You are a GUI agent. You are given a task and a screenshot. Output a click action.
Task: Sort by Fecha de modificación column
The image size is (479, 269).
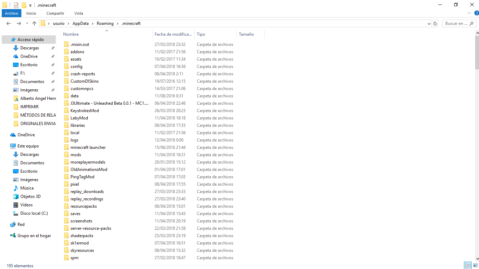(x=174, y=34)
